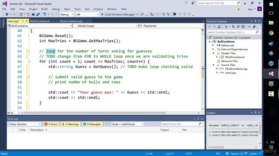This screenshot has height=156, width=279.
Task: Click the Collapse All icon in Solution Explorer
Action: (x=238, y=27)
